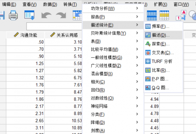Select 刻度(A) menu entry

pos(113,131)
